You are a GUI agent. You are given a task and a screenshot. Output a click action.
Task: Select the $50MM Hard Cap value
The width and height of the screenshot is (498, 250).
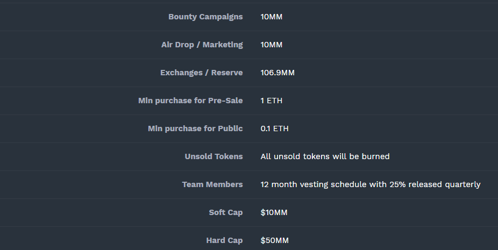[x=274, y=240]
